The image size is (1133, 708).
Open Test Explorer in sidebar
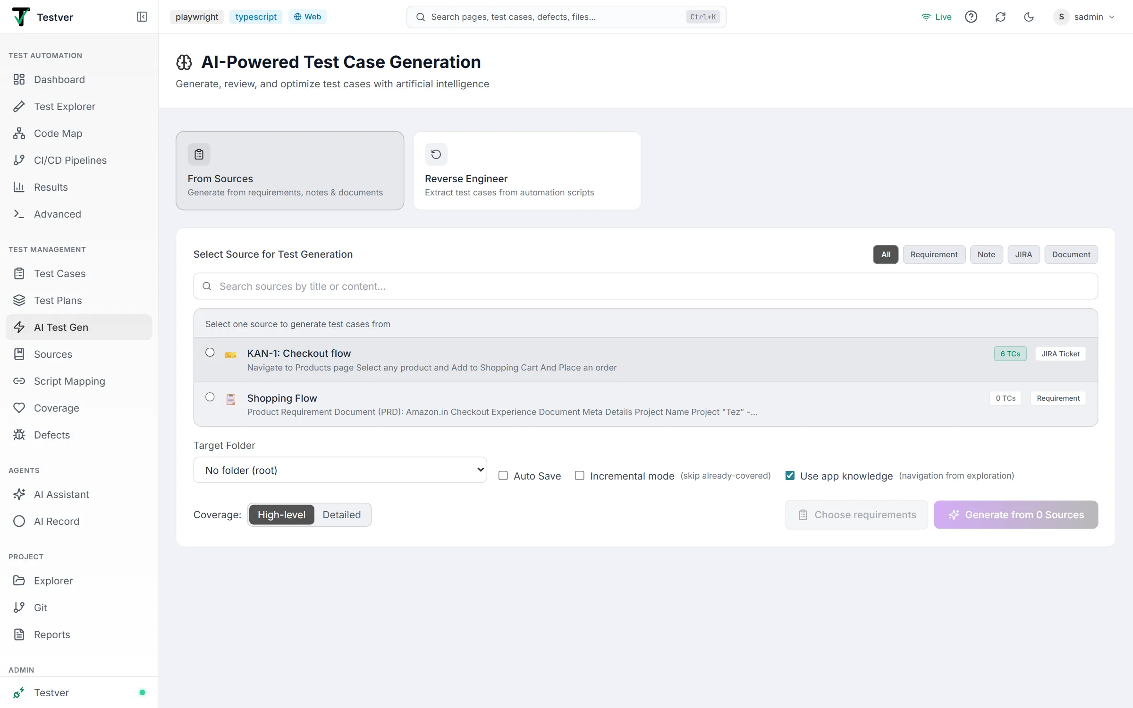[x=79, y=106]
